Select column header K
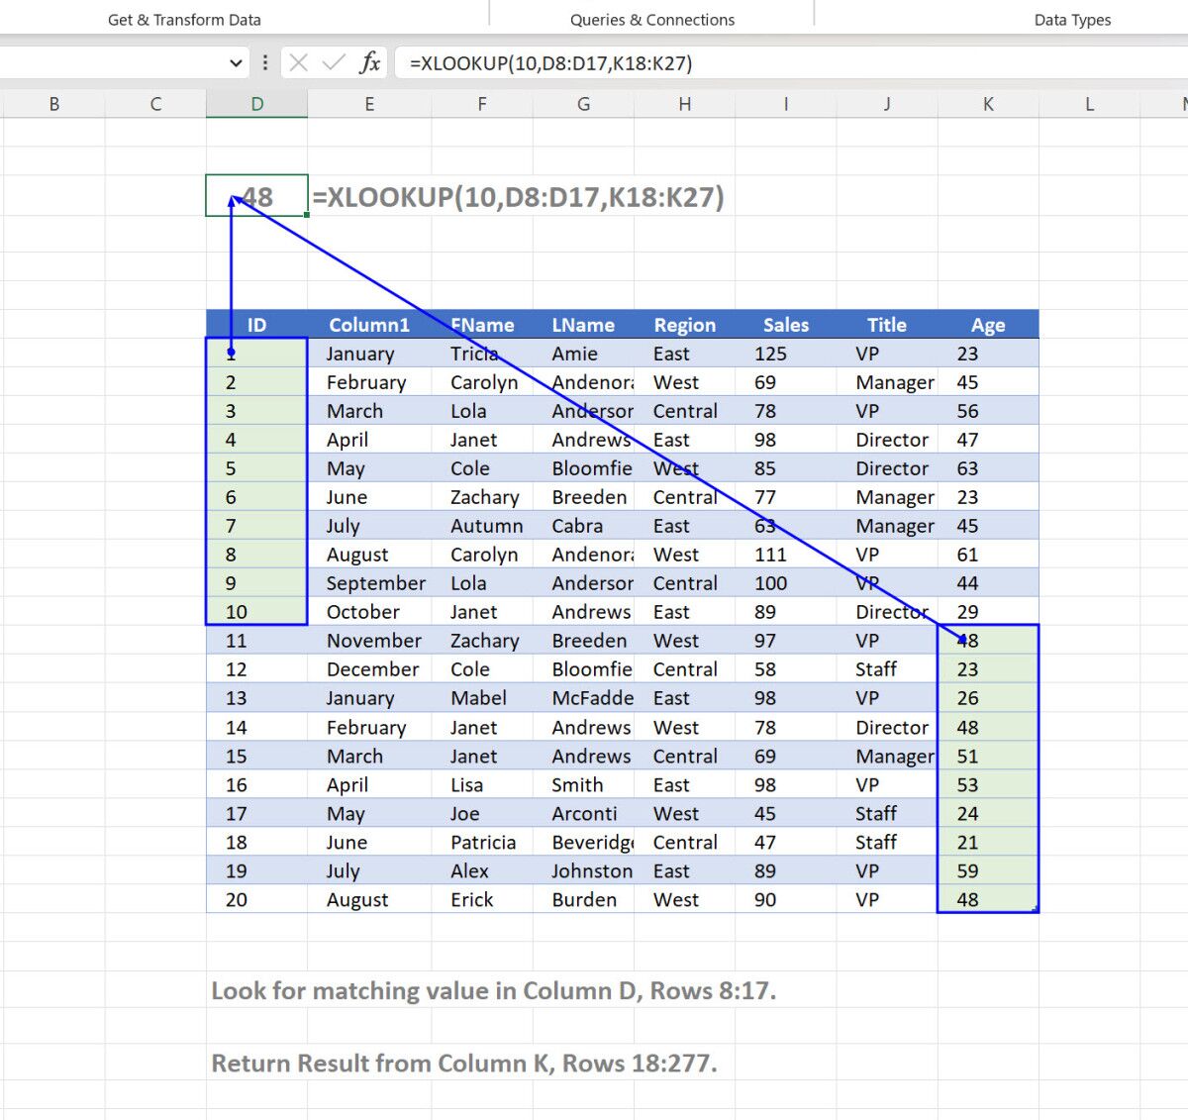1188x1120 pixels. (988, 103)
